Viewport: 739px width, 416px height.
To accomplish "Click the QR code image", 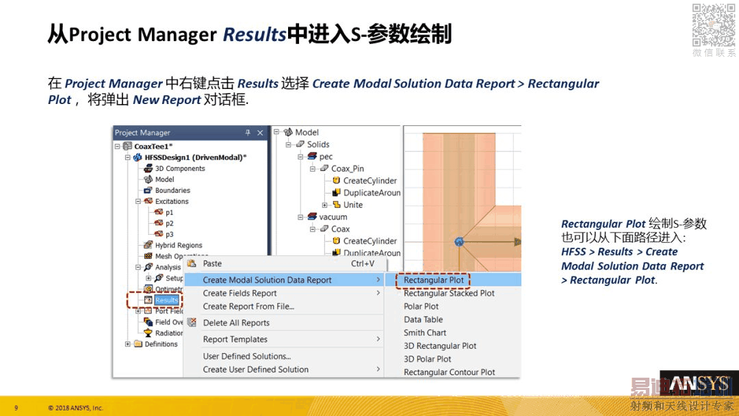I will (x=714, y=25).
